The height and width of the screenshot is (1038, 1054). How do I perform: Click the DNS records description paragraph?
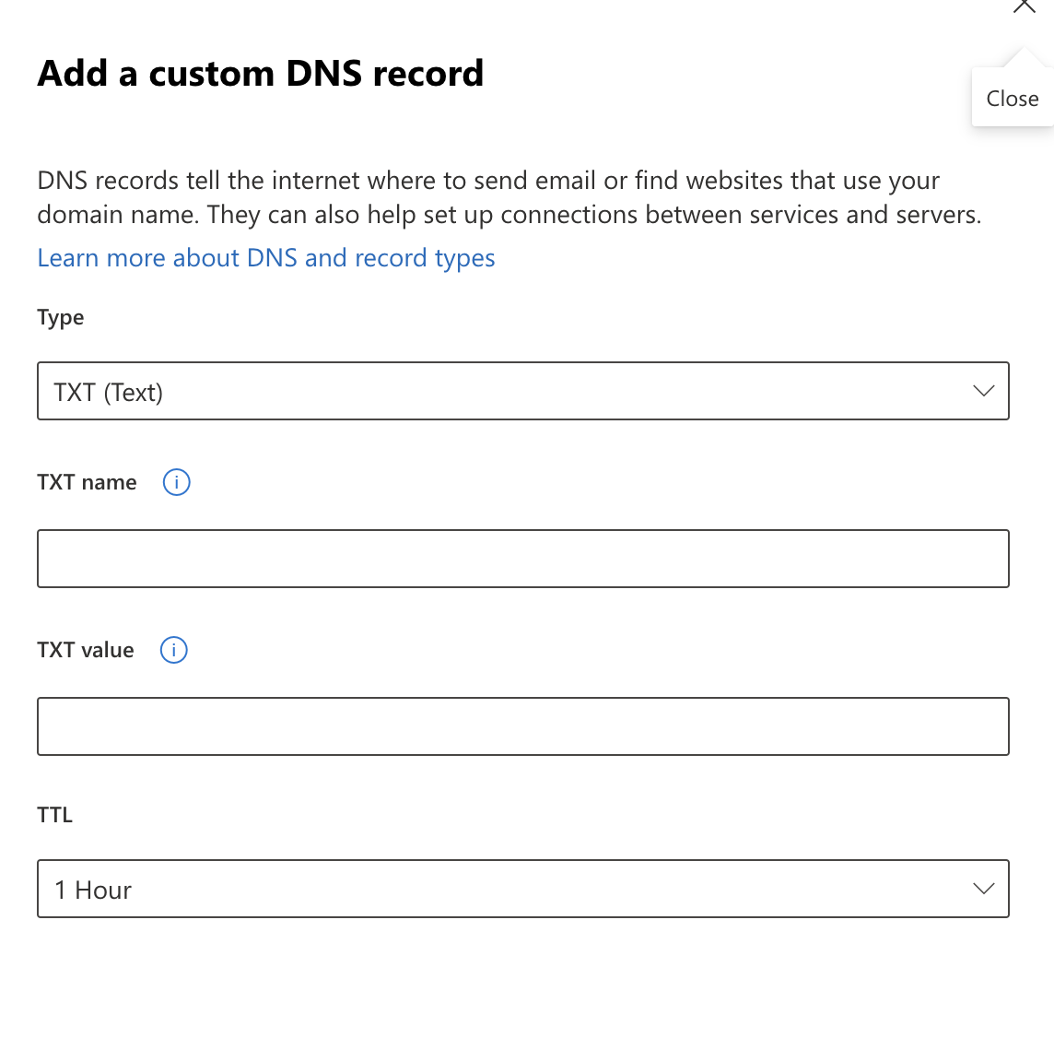pos(509,197)
